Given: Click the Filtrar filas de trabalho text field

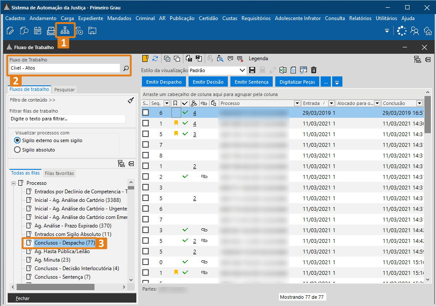Looking at the screenshot, I should coord(67,119).
